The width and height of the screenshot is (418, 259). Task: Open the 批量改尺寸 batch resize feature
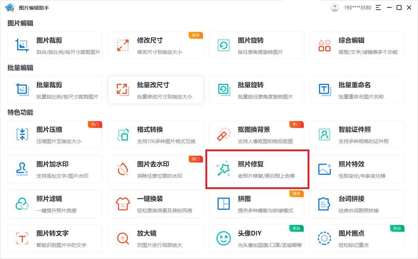tap(156, 90)
